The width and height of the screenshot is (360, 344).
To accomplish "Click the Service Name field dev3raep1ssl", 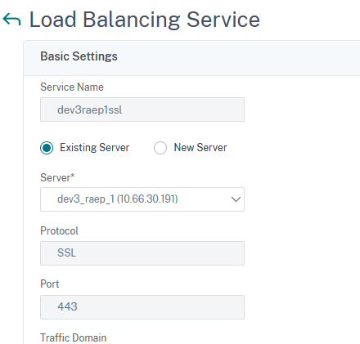I will [142, 109].
